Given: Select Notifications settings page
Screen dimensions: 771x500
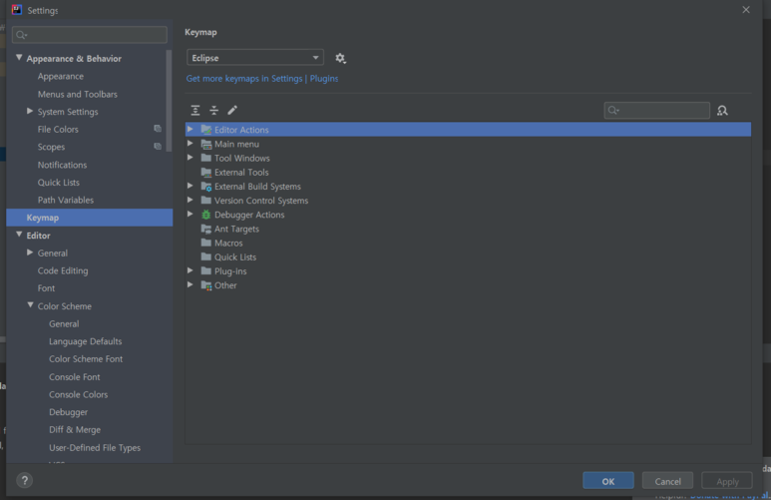Looking at the screenshot, I should [x=62, y=165].
